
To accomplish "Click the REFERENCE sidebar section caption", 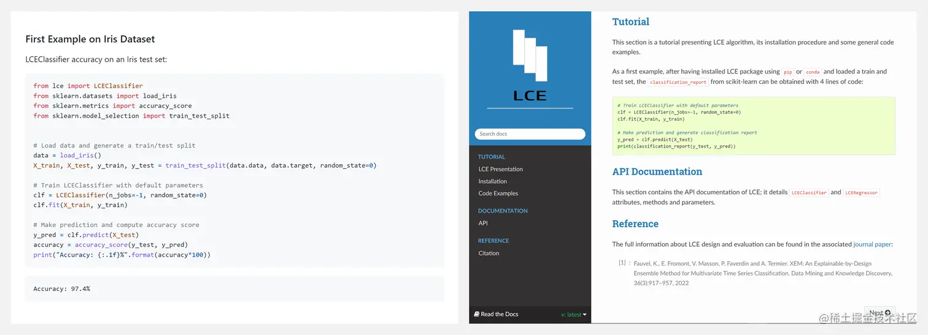I will 493,241.
